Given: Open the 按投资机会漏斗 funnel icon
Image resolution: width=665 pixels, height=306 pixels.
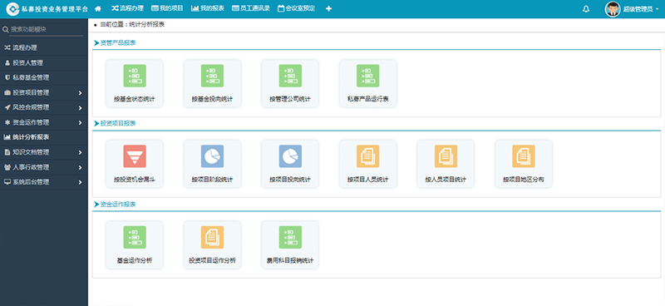Looking at the screenshot, I should coord(135,156).
